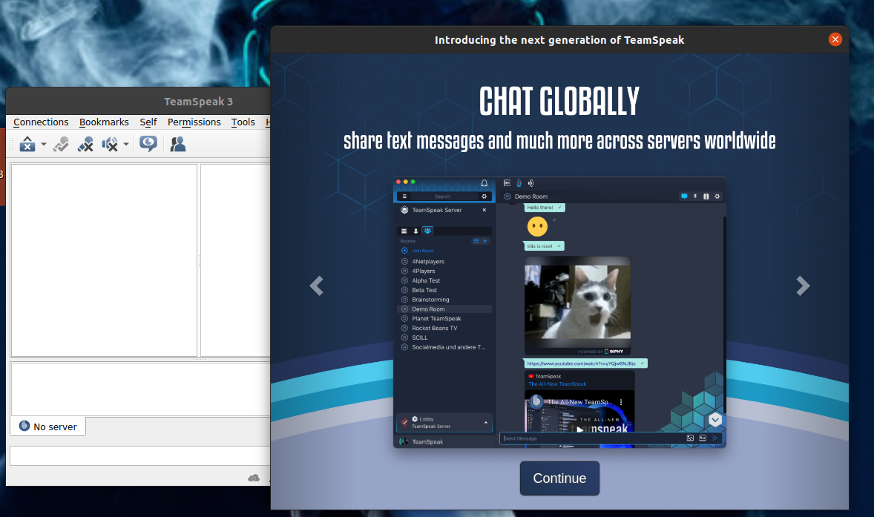Close the TeamSpeak introduction dialog

point(835,39)
